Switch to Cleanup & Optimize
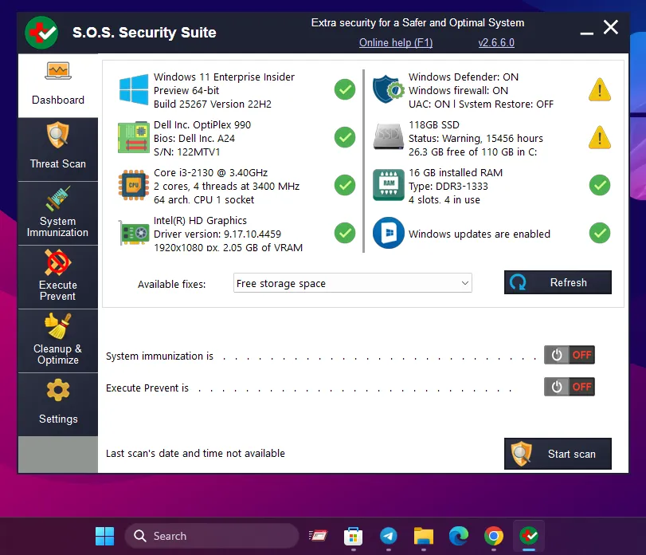The image size is (646, 555). click(x=58, y=341)
